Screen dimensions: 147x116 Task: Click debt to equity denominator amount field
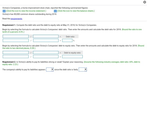(46, 56)
